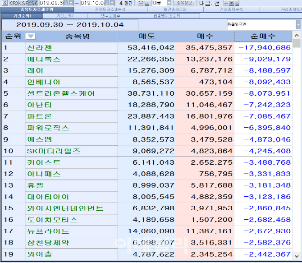Click the <SF toolbar button

23,3
